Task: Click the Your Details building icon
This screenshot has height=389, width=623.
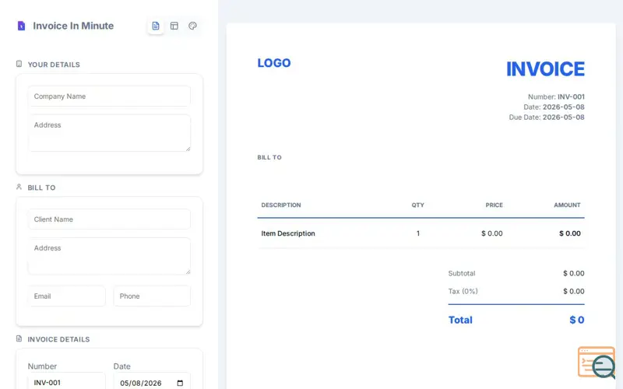Action: pyautogui.click(x=19, y=64)
